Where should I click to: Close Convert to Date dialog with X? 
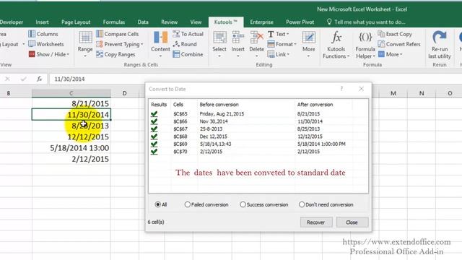(361, 89)
